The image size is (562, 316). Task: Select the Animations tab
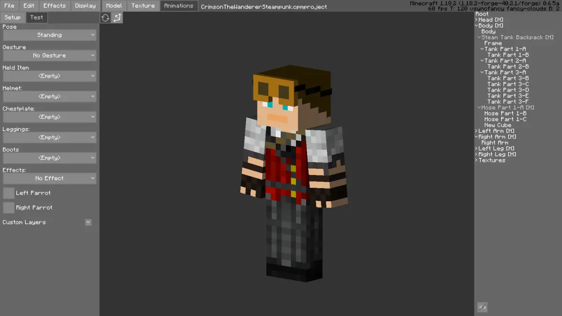click(x=179, y=6)
